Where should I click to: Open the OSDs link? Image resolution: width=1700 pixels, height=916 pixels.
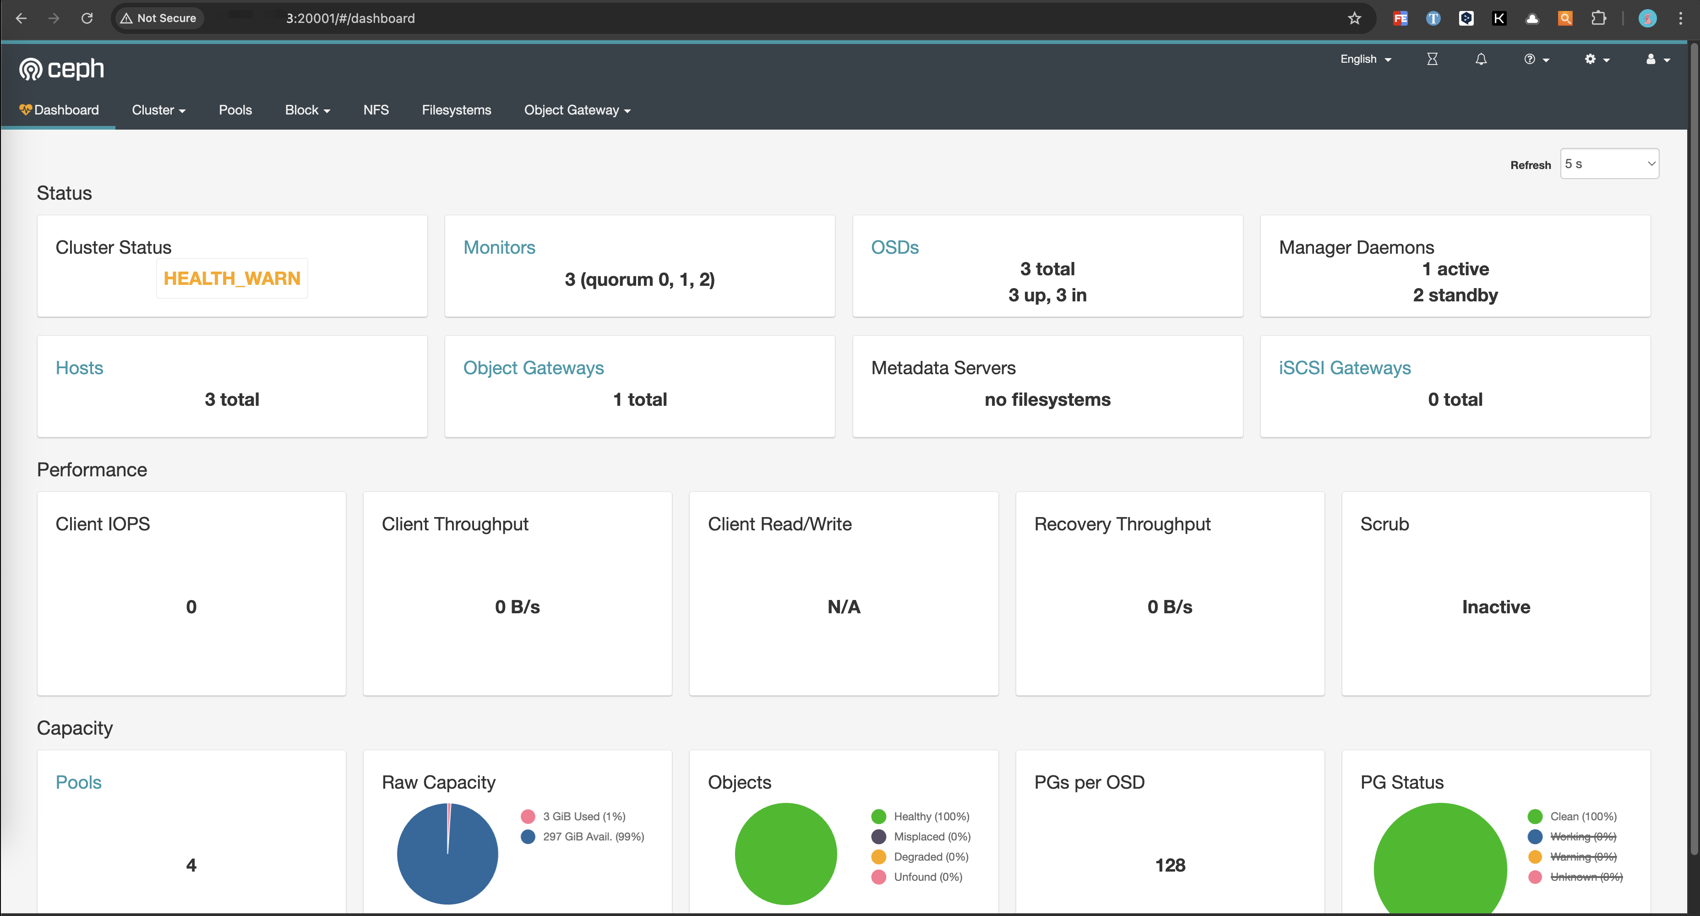(x=894, y=247)
